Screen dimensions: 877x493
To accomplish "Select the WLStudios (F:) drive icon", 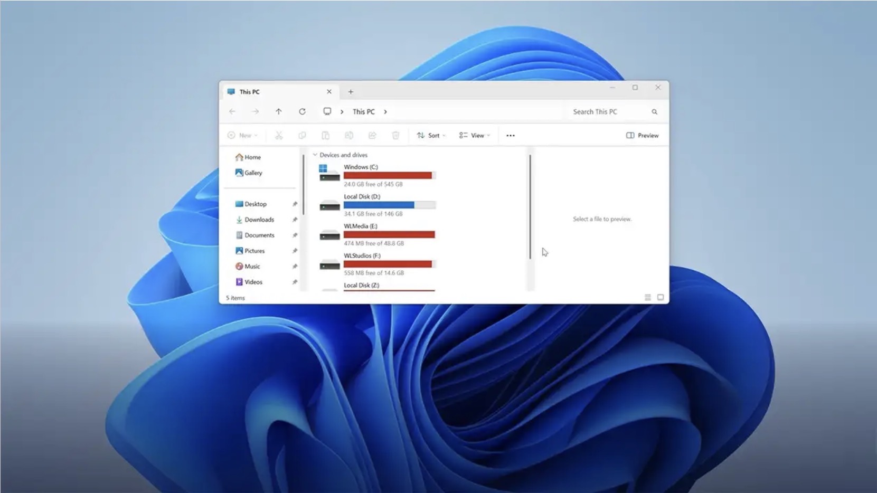I will (x=329, y=264).
